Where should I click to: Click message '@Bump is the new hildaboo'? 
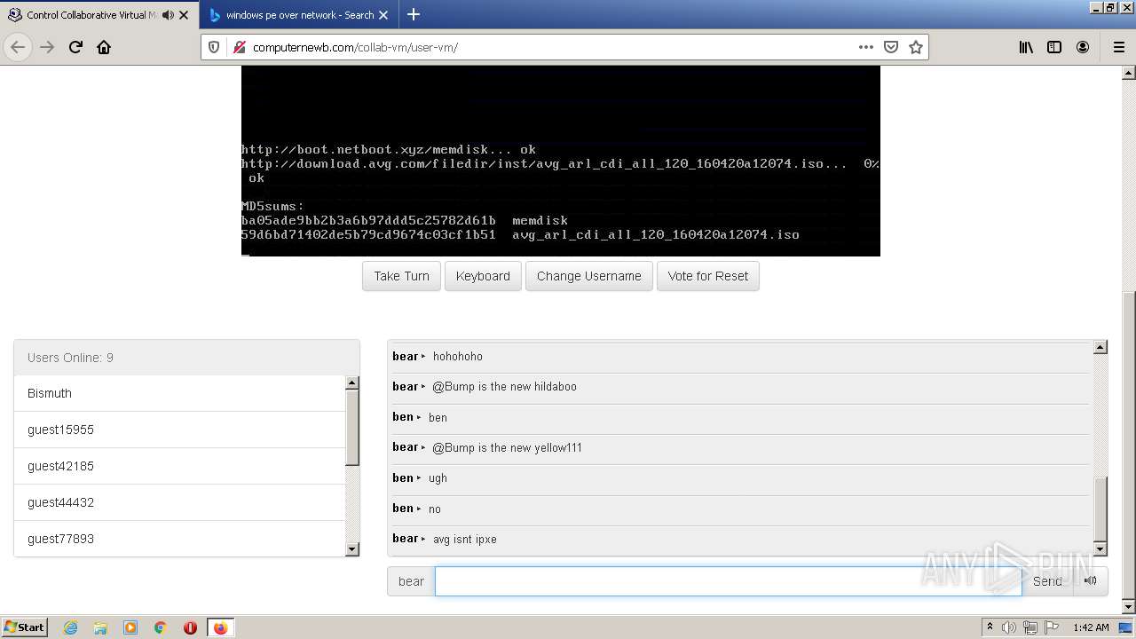click(x=504, y=387)
